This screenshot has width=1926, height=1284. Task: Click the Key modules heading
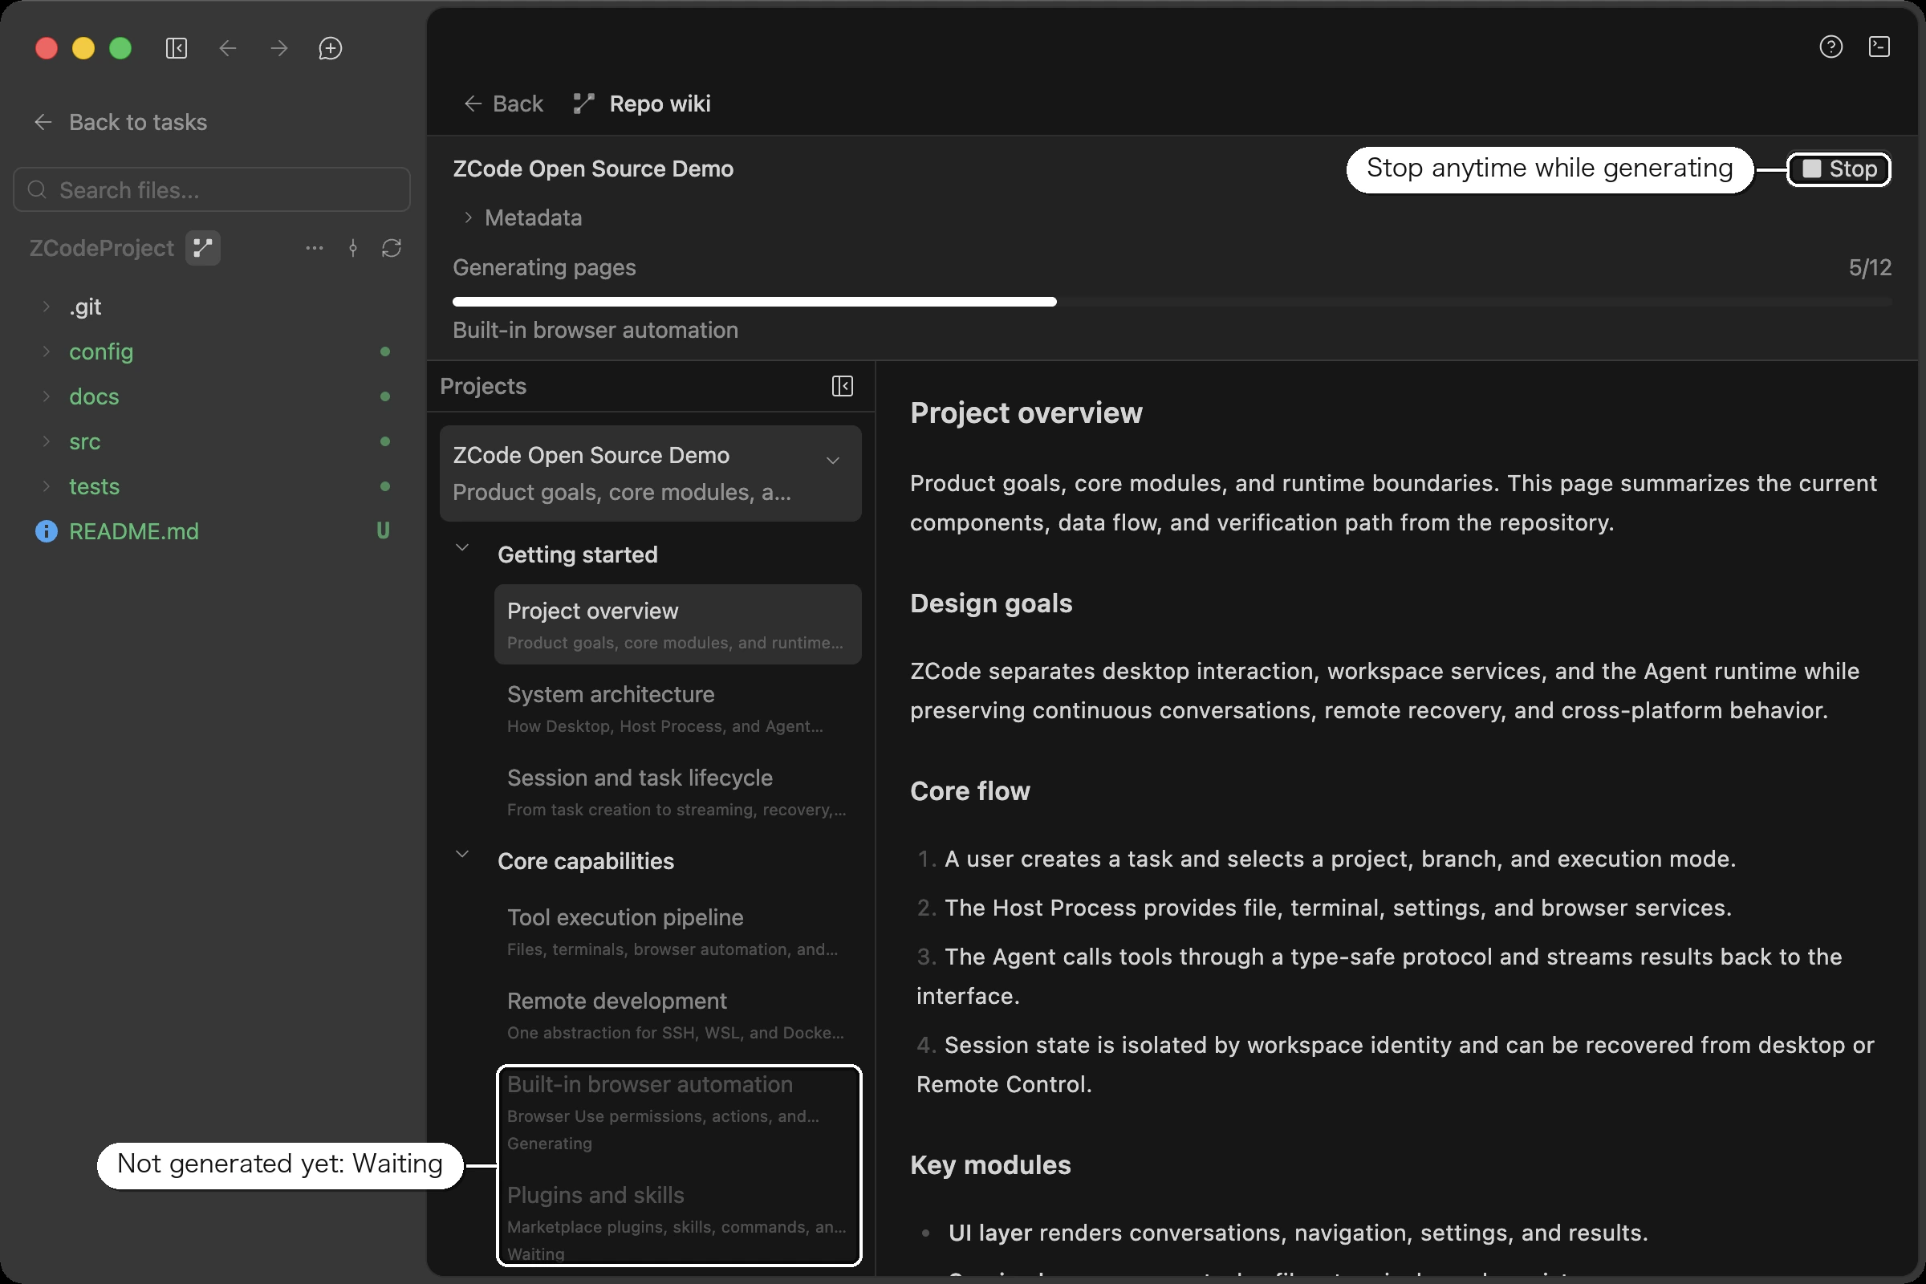click(990, 1165)
